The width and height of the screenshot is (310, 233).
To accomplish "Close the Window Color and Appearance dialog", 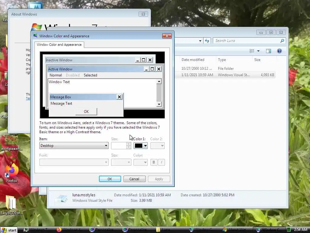I will pos(167,36).
